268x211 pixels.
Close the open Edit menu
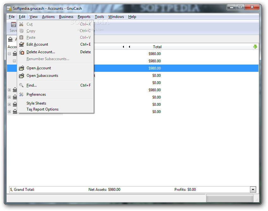(x=22, y=17)
